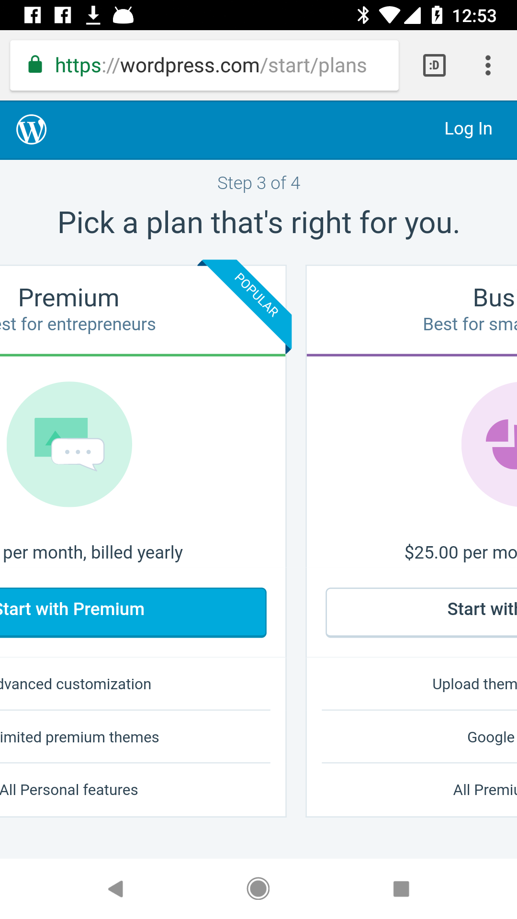The height and width of the screenshot is (919, 517).
Task: Open Chrome's three-dot overflow menu
Action: 488,66
